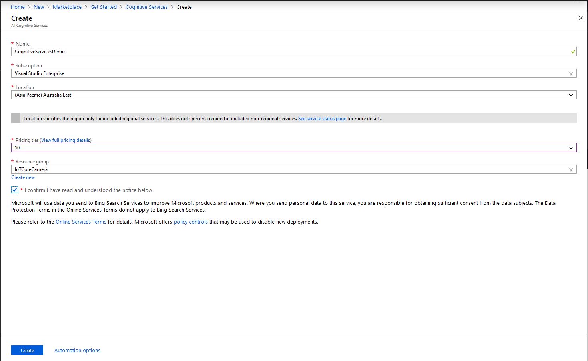Open the Resource group dropdown

pos(571,169)
